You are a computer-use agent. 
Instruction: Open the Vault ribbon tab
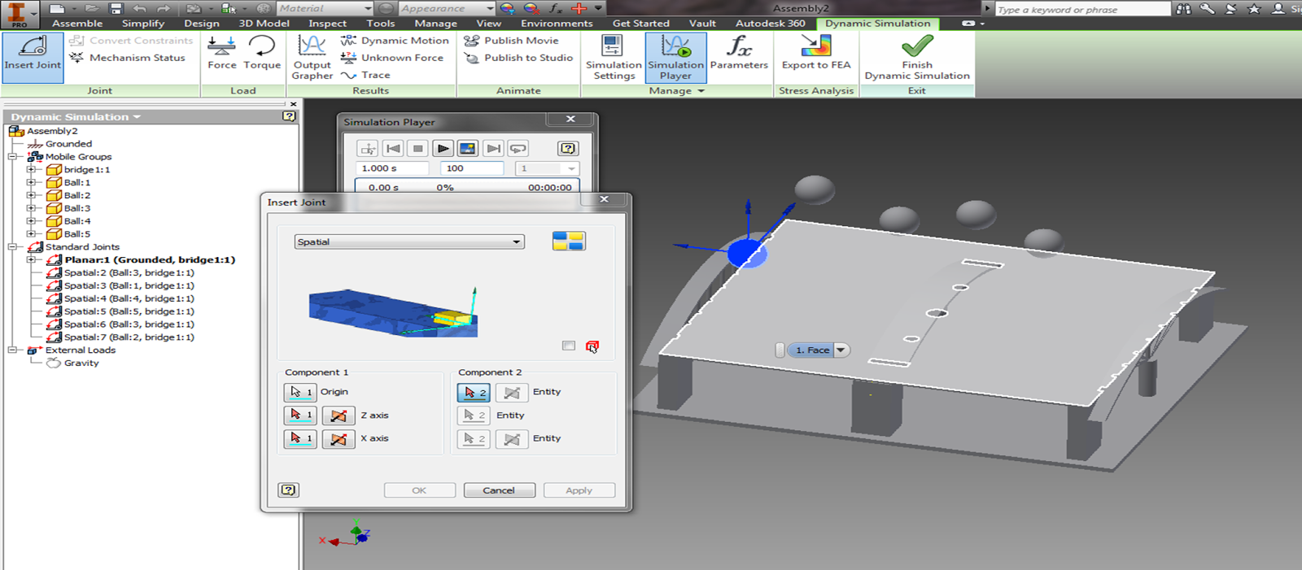click(702, 24)
